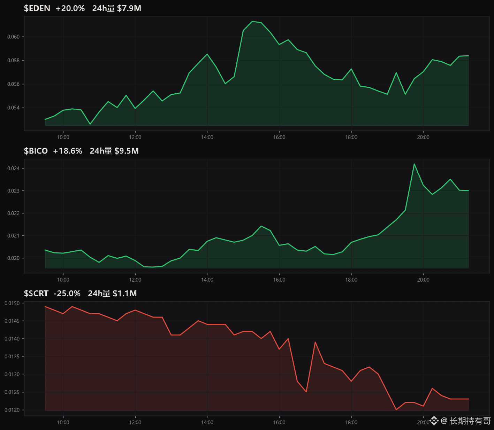494x430 pixels.
Task: Click the lowest point of the SCRT price line
Action: tap(396, 409)
